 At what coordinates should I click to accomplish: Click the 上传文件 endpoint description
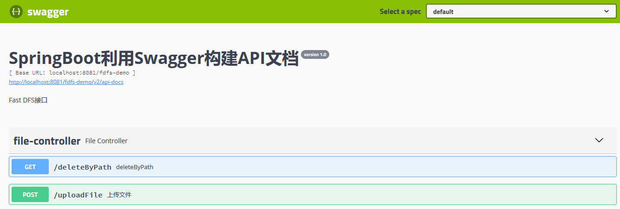119,195
